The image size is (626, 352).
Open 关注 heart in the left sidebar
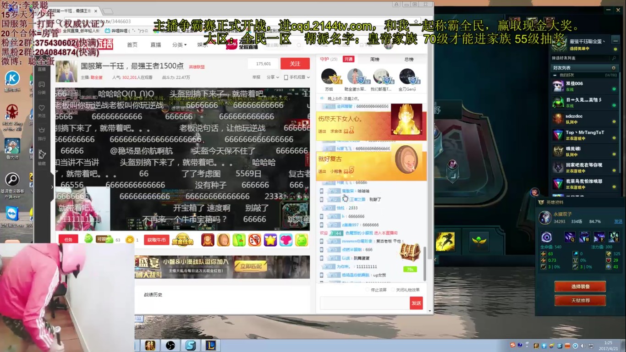click(42, 111)
